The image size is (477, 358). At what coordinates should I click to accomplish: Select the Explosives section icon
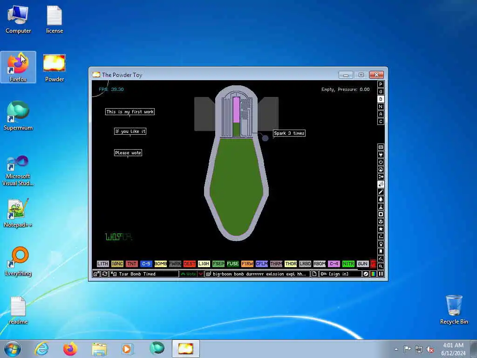point(381,184)
